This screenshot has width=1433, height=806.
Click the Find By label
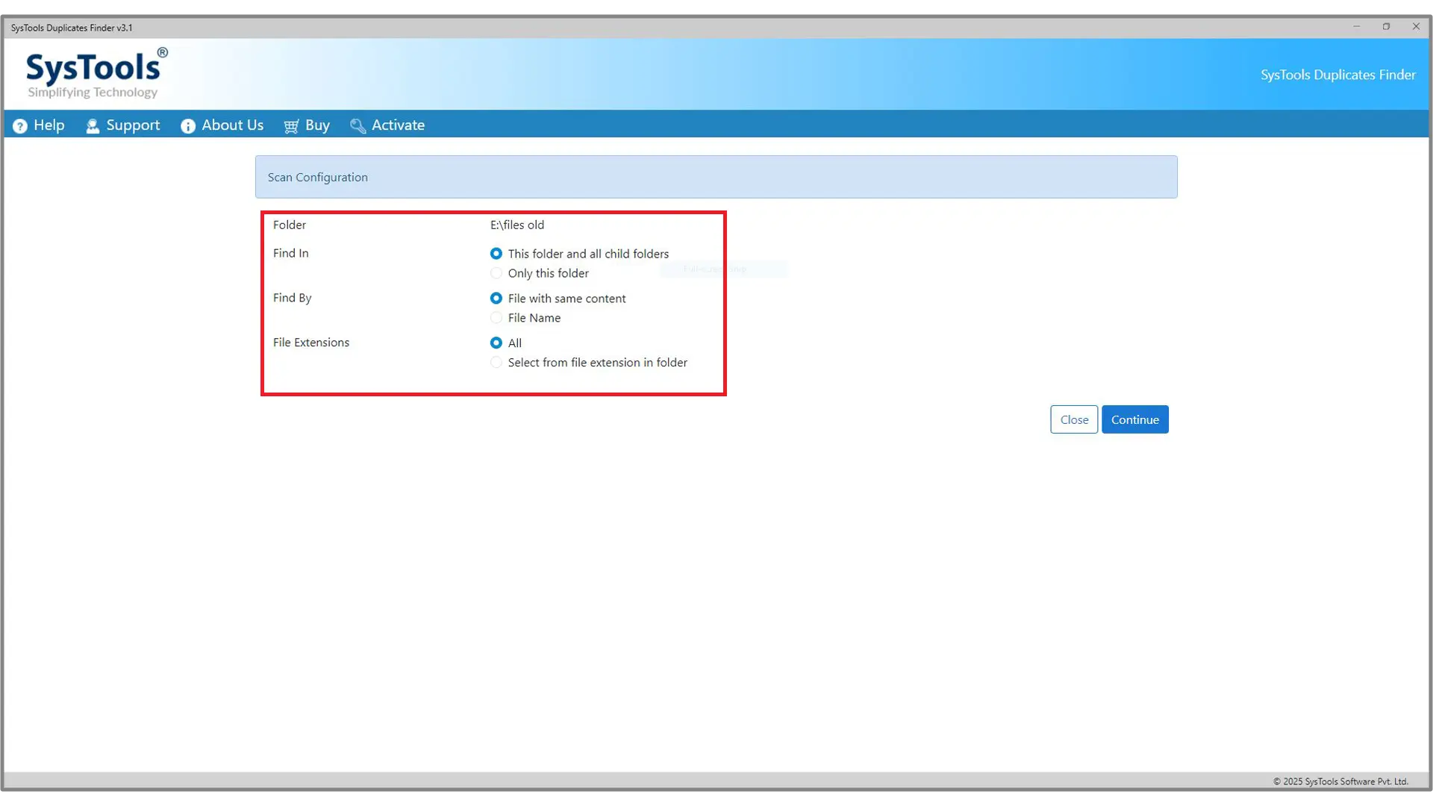coord(293,298)
